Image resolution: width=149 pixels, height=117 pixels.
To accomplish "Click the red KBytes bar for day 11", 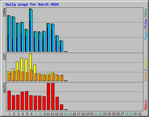I will tap(53, 97).
